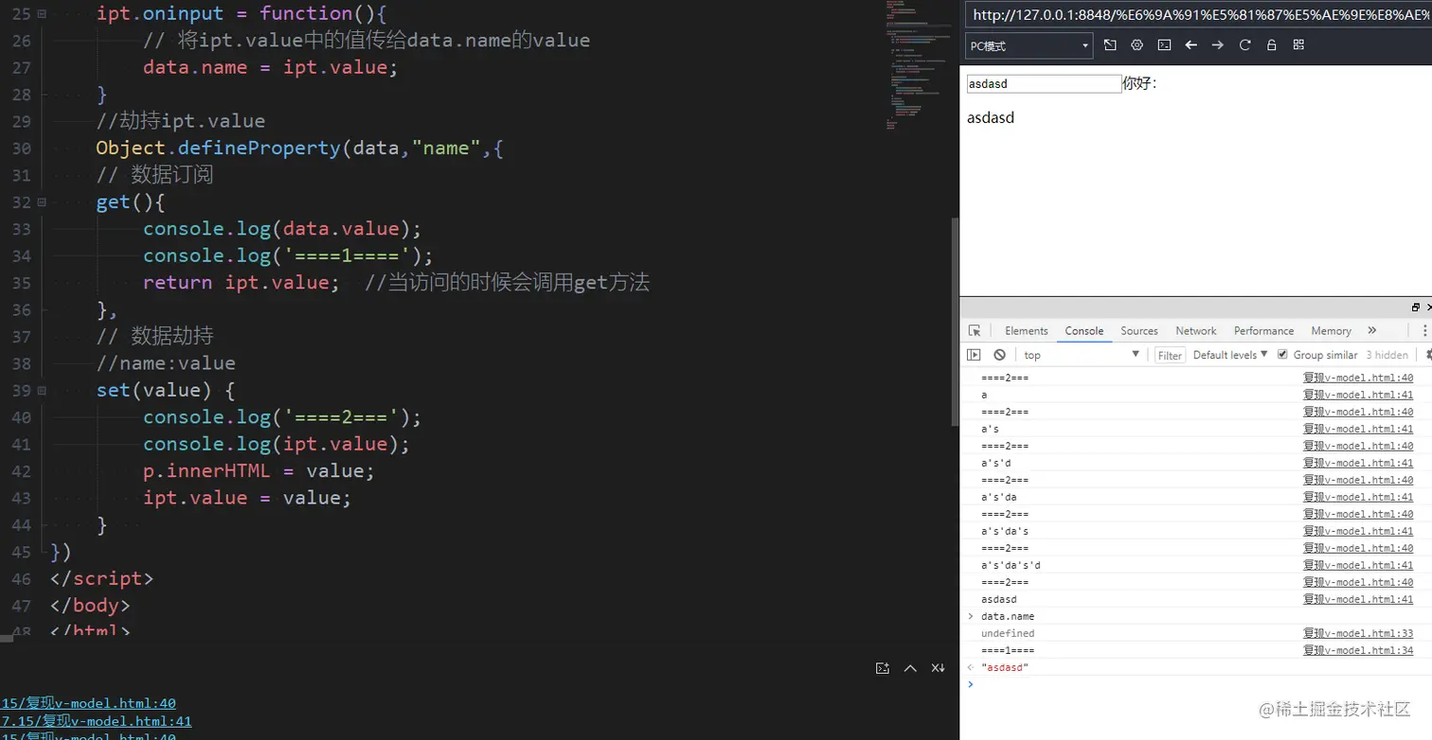Click the '====1====' console output row

(1198, 650)
